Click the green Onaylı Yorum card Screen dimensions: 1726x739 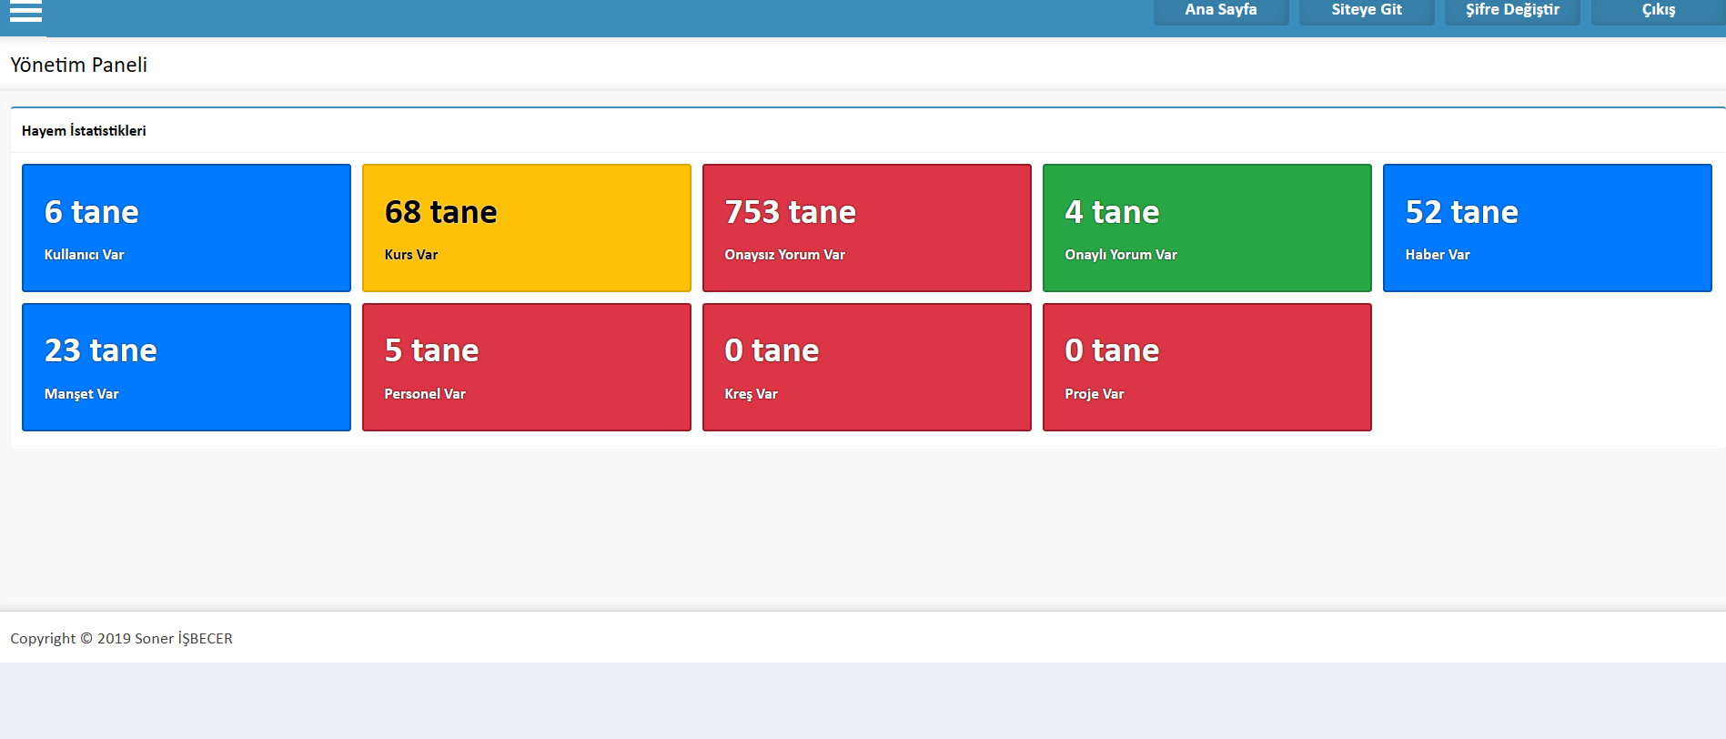click(1206, 228)
